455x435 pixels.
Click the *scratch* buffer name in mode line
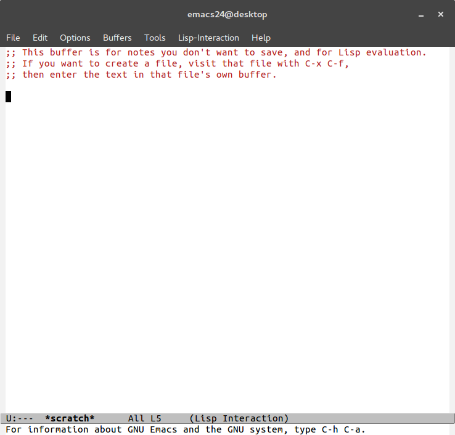70,418
